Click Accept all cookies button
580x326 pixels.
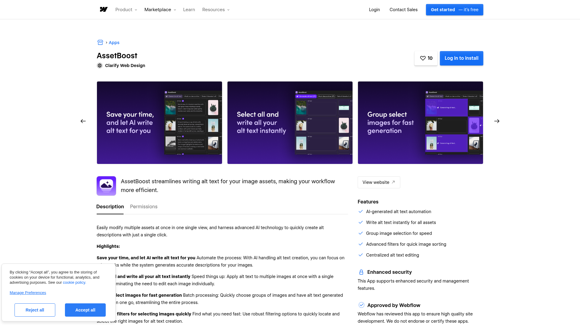point(85,310)
